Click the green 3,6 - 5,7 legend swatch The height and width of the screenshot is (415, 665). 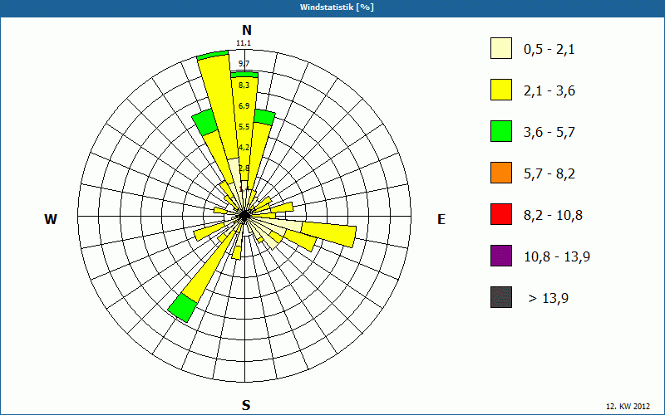click(x=501, y=131)
